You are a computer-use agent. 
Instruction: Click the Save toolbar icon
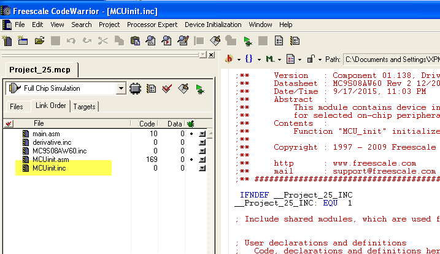tap(56, 41)
